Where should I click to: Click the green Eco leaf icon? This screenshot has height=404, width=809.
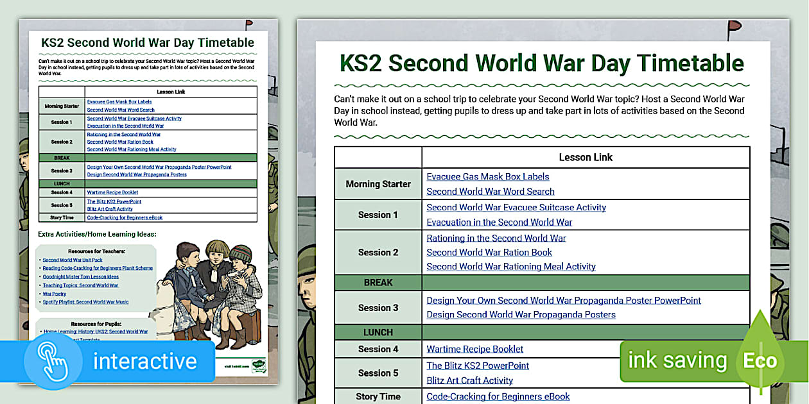coord(761,360)
